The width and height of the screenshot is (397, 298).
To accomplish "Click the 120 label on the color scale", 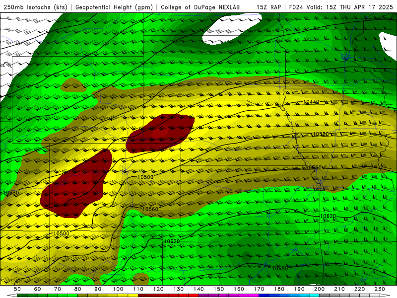I will (158, 289).
